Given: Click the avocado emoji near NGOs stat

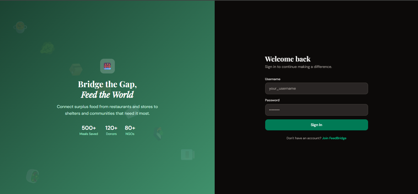Looking at the screenshot, I should (158, 133).
